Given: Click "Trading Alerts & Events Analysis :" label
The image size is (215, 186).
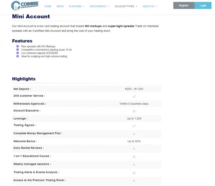Looking at the screenshot, I should click(36, 172).
